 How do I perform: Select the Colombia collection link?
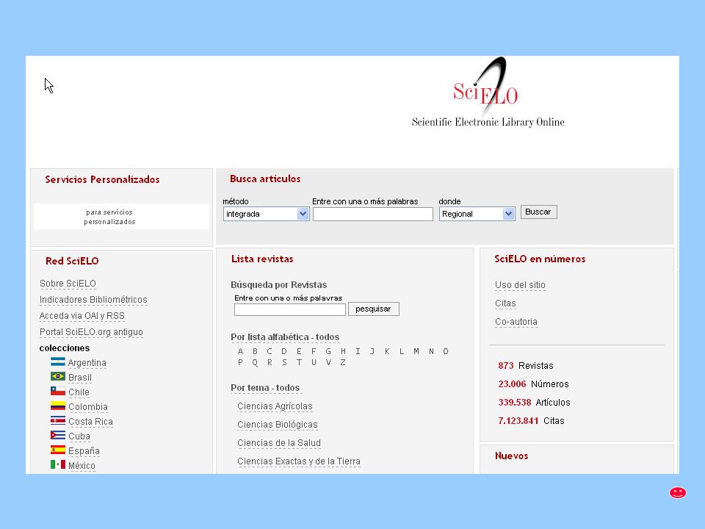click(88, 406)
